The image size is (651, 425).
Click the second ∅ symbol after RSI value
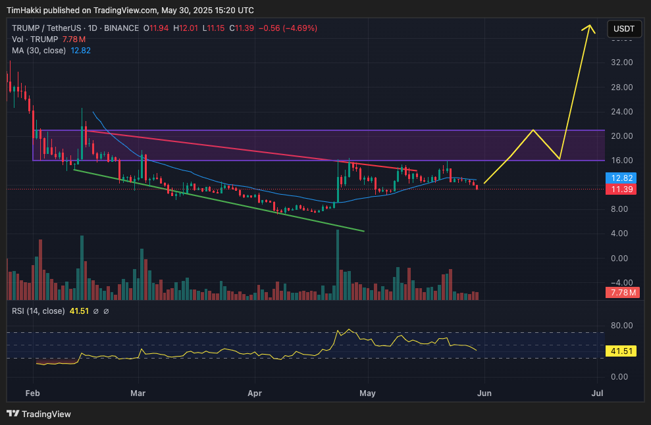pyautogui.click(x=106, y=311)
